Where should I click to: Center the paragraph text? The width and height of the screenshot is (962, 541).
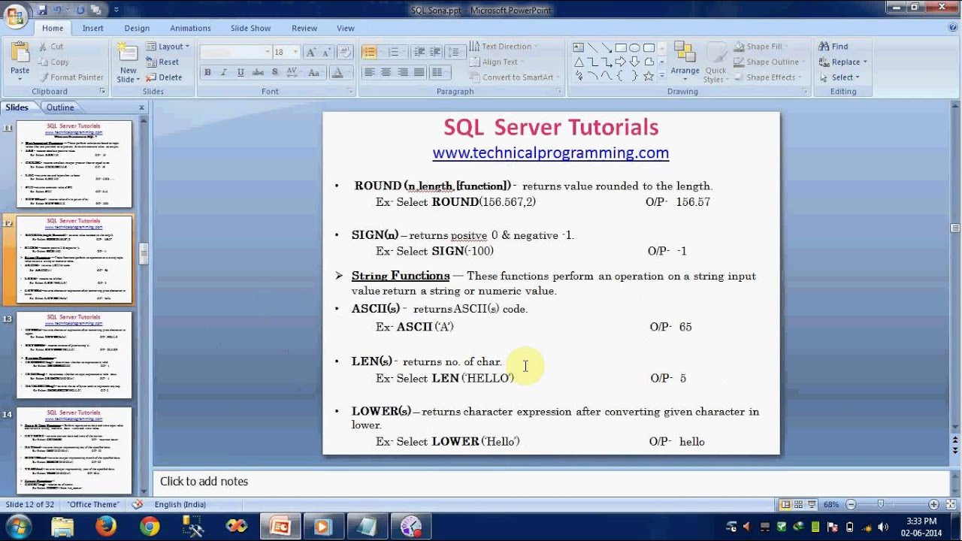tap(386, 73)
